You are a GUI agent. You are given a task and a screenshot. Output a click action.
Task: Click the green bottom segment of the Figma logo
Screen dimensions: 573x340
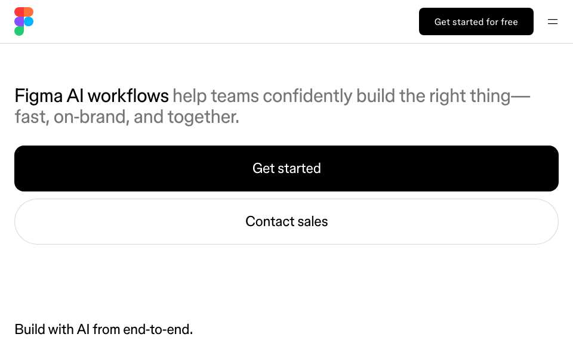point(19,30)
